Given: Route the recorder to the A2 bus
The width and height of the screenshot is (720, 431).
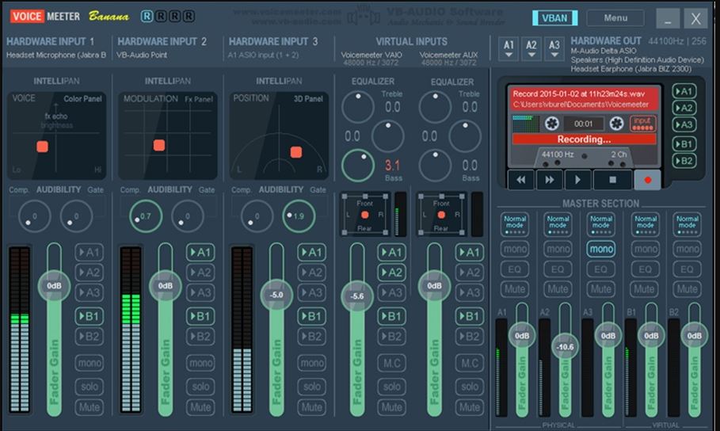Looking at the screenshot, I should click(684, 108).
